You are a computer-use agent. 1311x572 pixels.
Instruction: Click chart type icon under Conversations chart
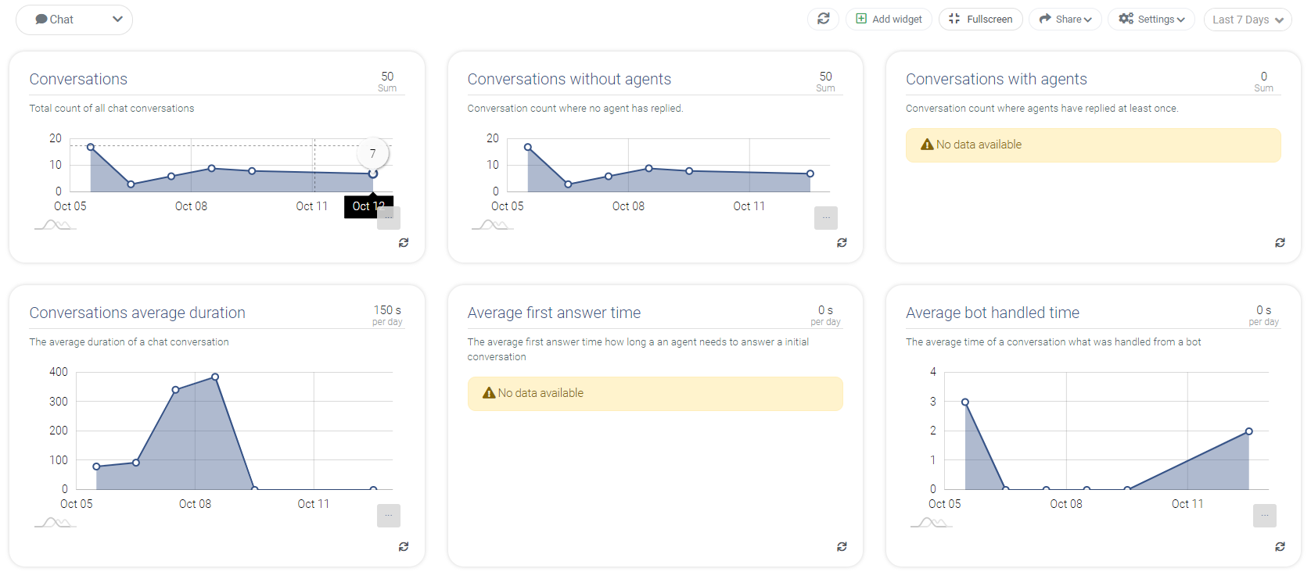click(55, 225)
